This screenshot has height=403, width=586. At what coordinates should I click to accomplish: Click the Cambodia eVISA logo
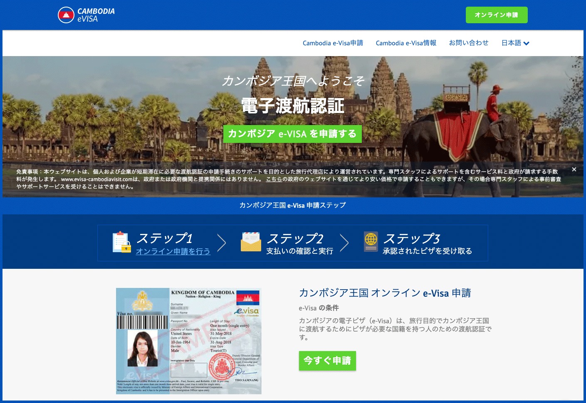pyautogui.click(x=86, y=15)
